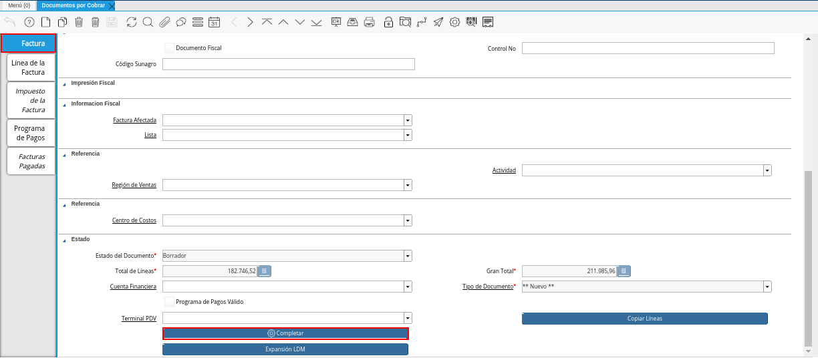818x358 pixels.
Task: Refresh the record with circular arrows icon
Action: 132,22
